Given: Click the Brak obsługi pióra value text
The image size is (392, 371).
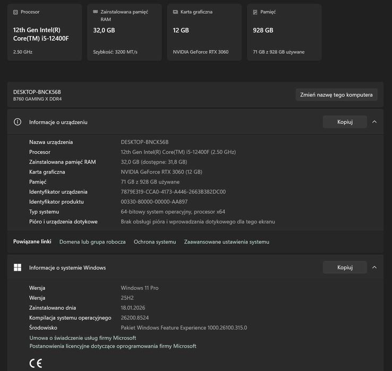Looking at the screenshot, I should (x=198, y=222).
